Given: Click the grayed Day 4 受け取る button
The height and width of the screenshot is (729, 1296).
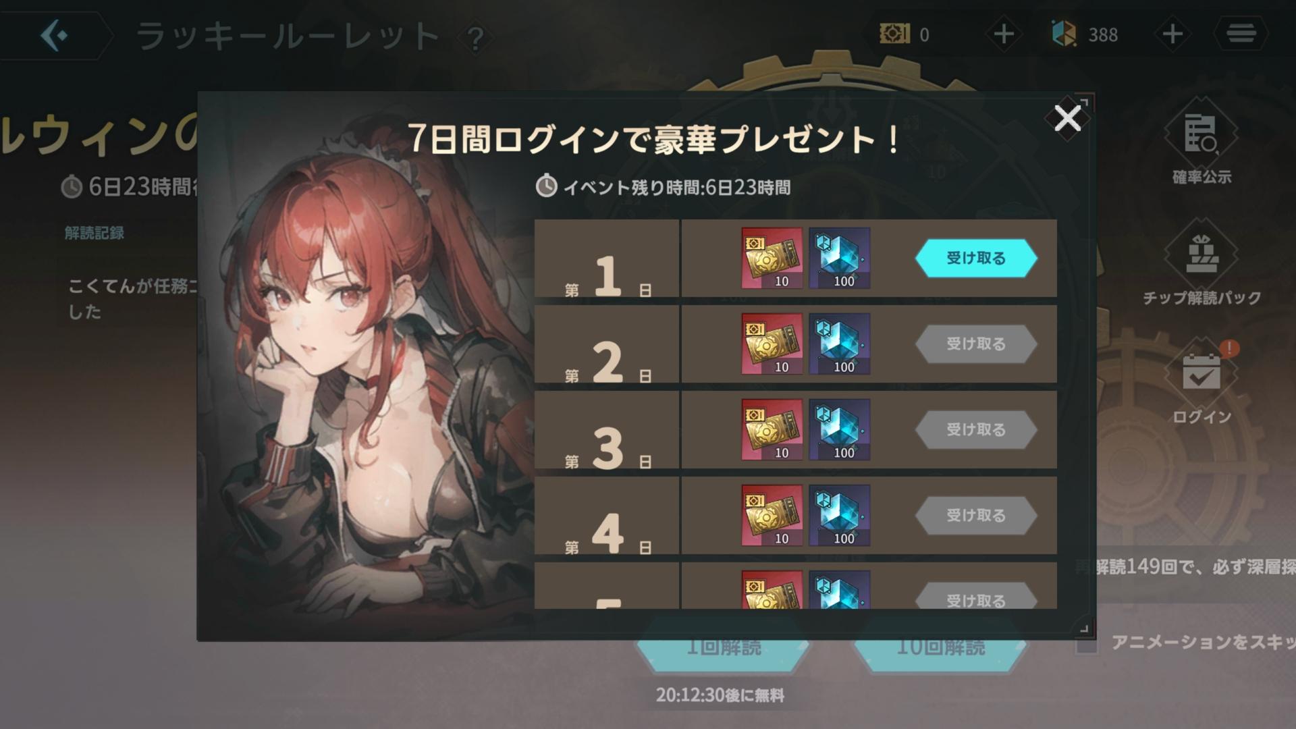Looking at the screenshot, I should 976,515.
